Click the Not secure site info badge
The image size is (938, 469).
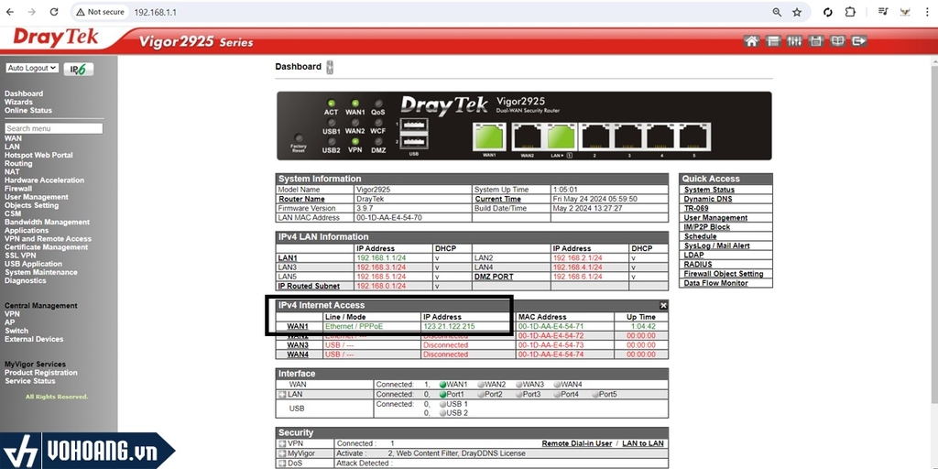(99, 12)
